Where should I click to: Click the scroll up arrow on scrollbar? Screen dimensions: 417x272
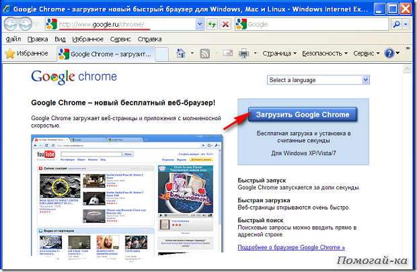(x=407, y=69)
